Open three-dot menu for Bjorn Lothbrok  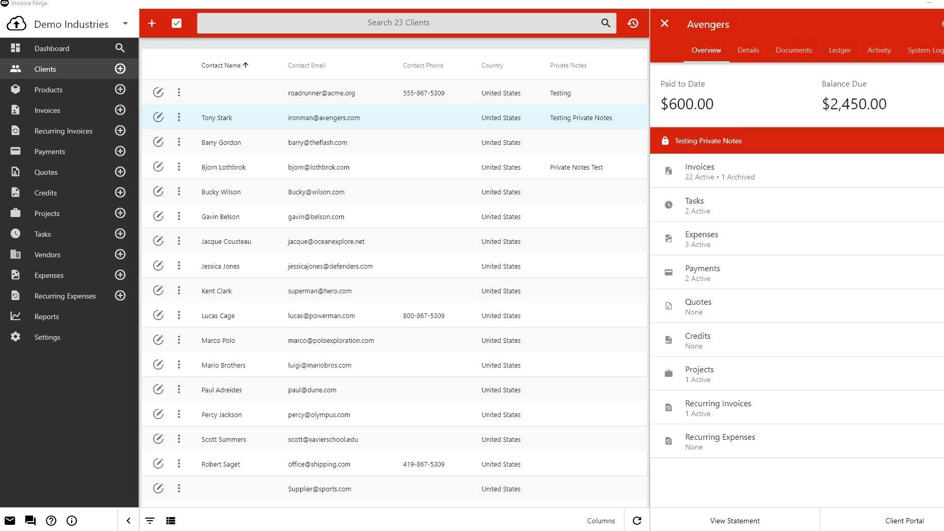[179, 167]
